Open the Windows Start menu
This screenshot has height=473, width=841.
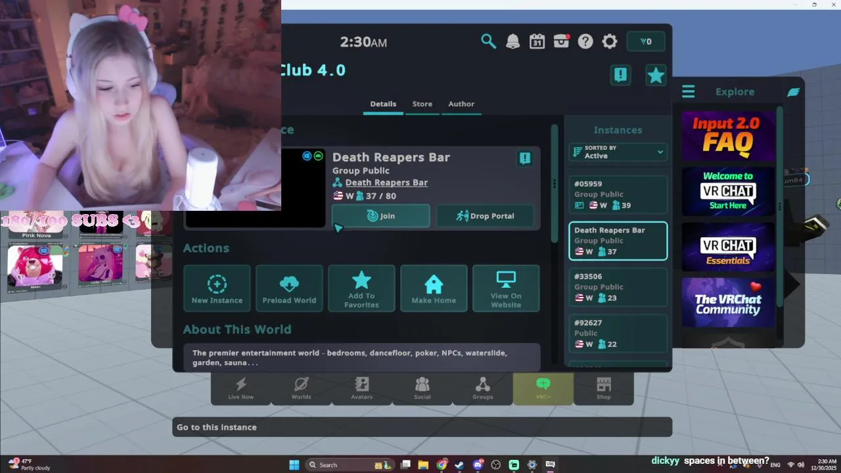[294, 465]
